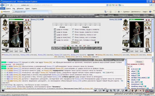Screen dimensions: 155x96
Task: Click the combat log vertical scrollbar
Action: 126,74
